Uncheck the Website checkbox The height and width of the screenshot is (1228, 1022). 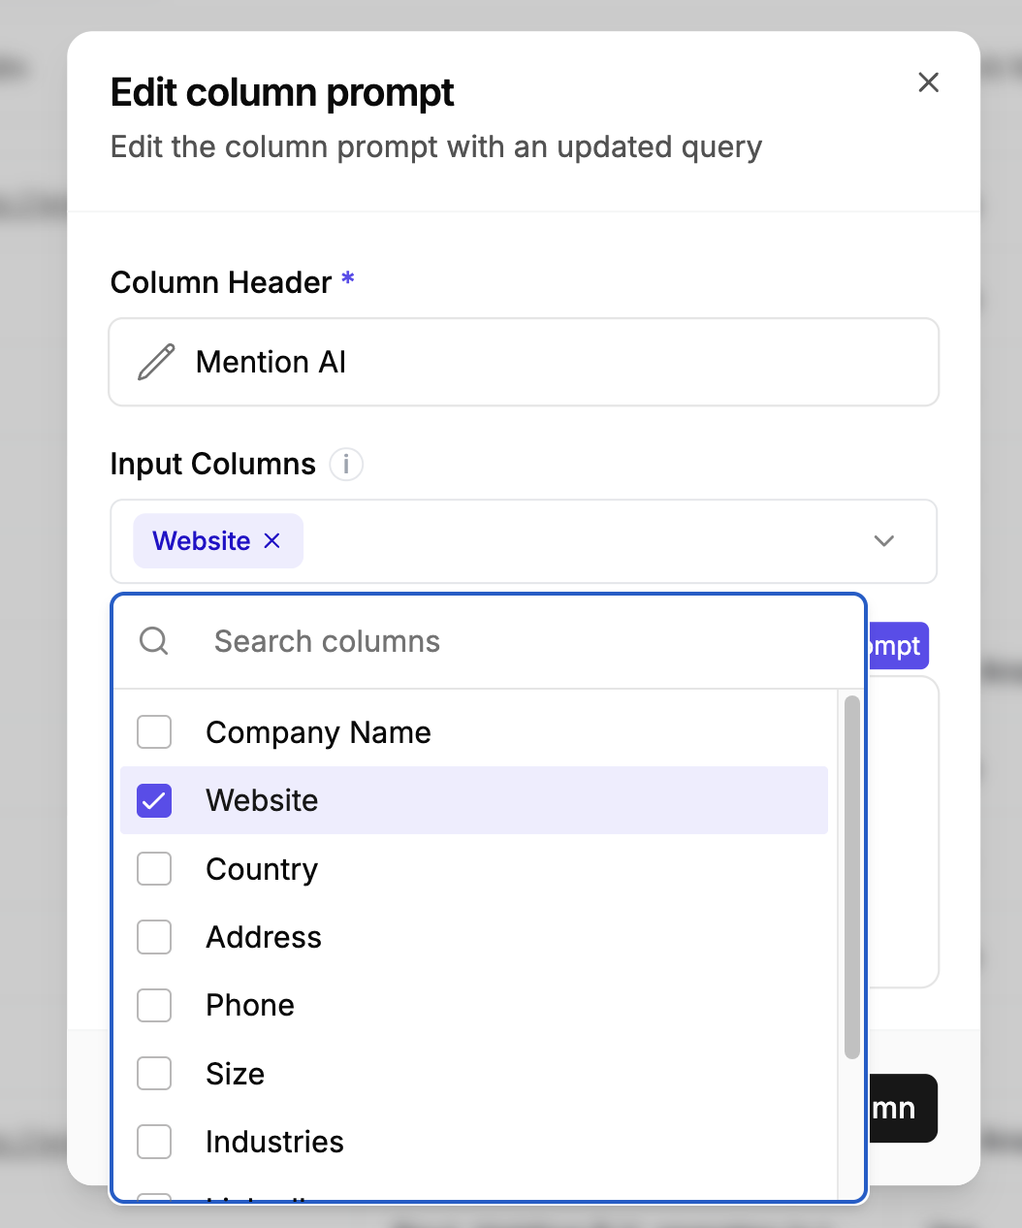[154, 801]
